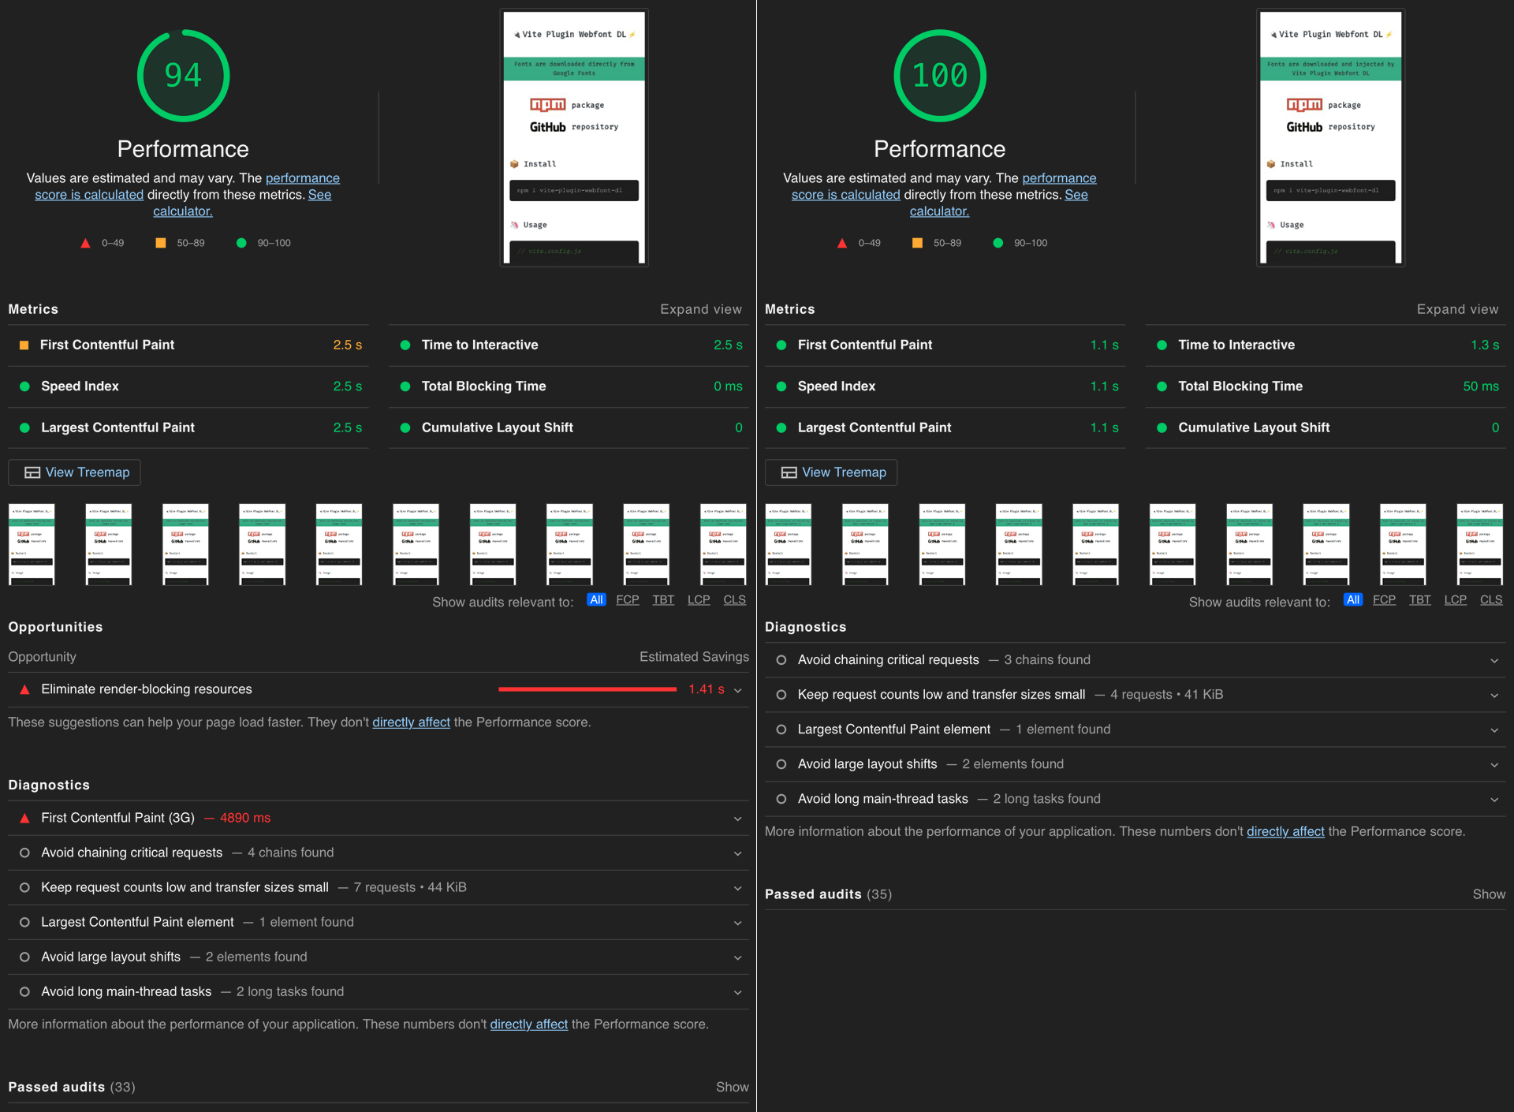Screen dimensions: 1514x1112
Task: Click red triangle next to First Contentful Paint (3G)
Action: click(24, 818)
